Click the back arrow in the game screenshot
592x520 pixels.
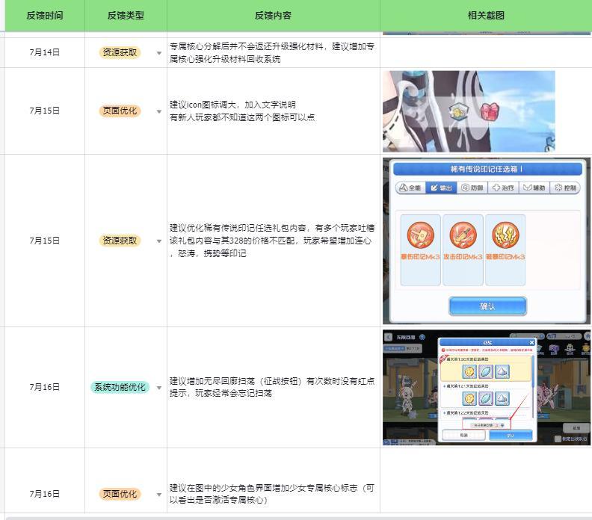(x=389, y=337)
